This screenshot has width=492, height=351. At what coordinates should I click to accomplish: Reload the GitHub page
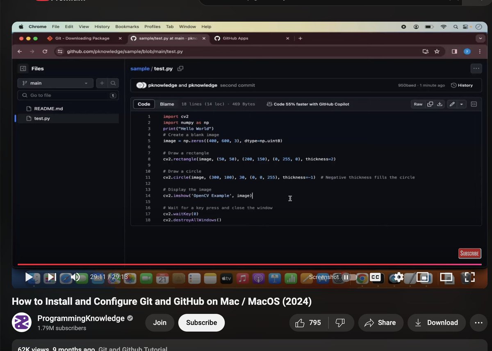[x=45, y=52]
